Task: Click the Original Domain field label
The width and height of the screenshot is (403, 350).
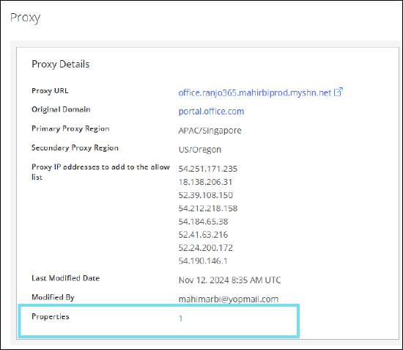Action: click(61, 109)
